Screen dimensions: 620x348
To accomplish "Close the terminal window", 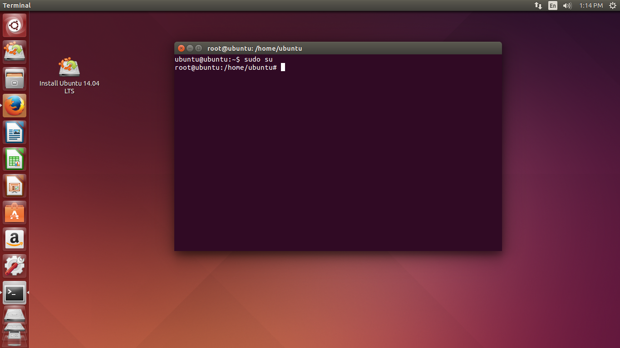I will (181, 48).
